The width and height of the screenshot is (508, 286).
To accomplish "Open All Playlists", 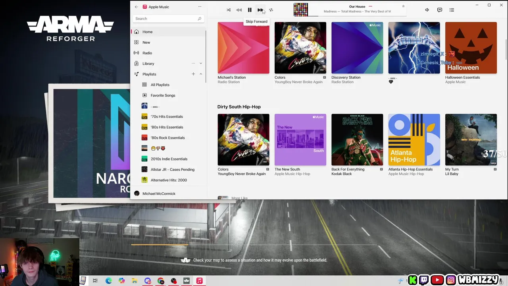I will (168, 85).
